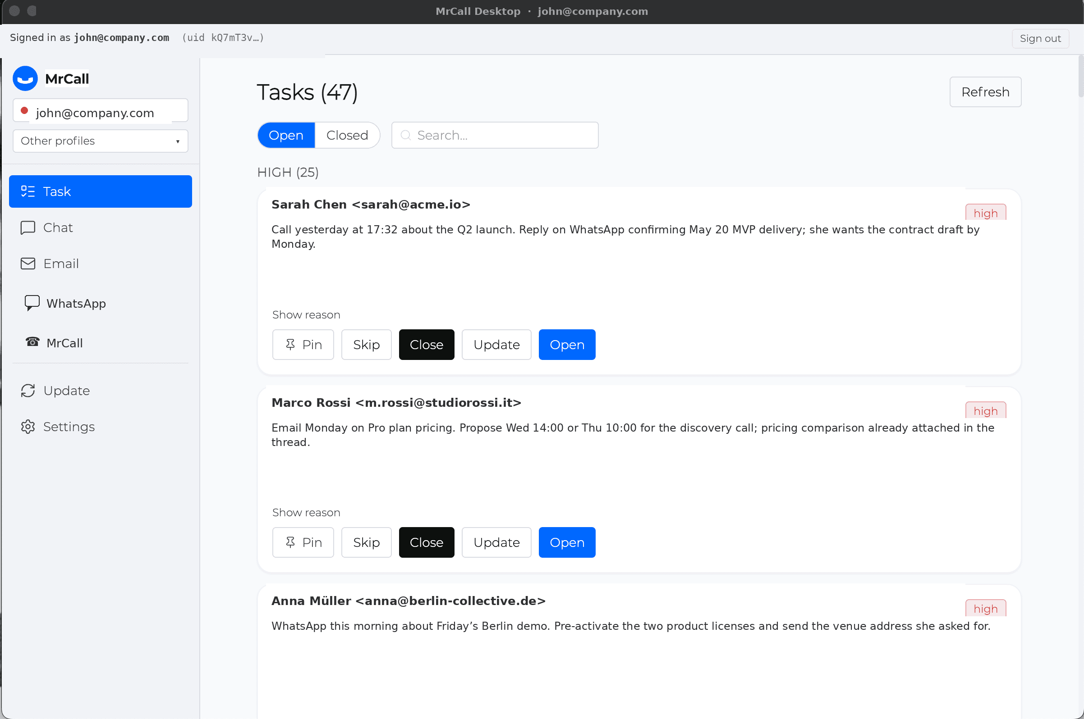Pin Marco Rossi's task
The width and height of the screenshot is (1084, 719).
(303, 542)
